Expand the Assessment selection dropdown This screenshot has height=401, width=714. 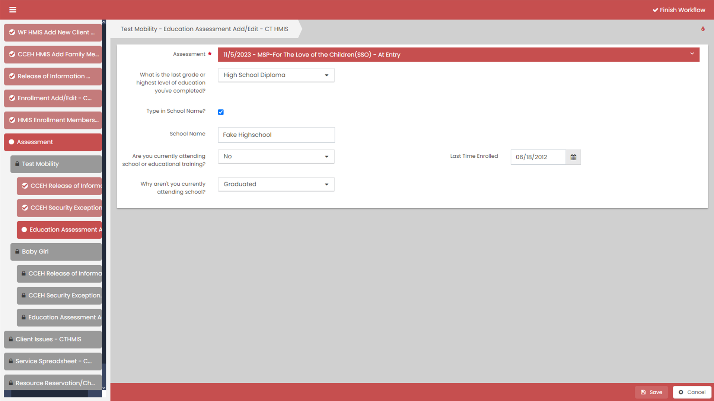(458, 55)
